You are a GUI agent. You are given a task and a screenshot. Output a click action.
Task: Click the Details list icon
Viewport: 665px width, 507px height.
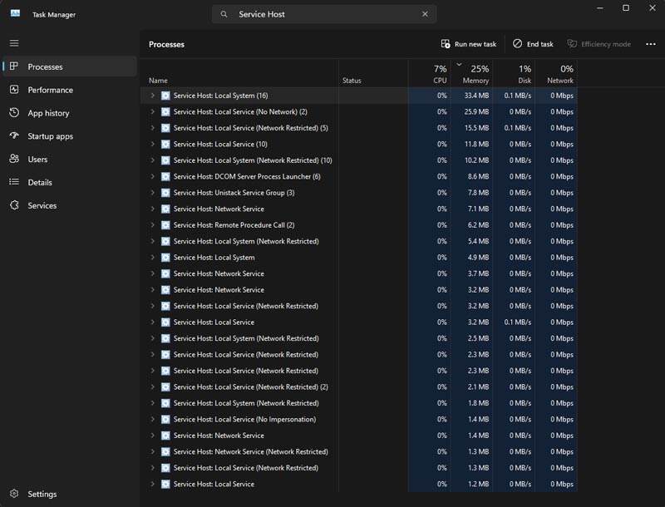coord(14,182)
